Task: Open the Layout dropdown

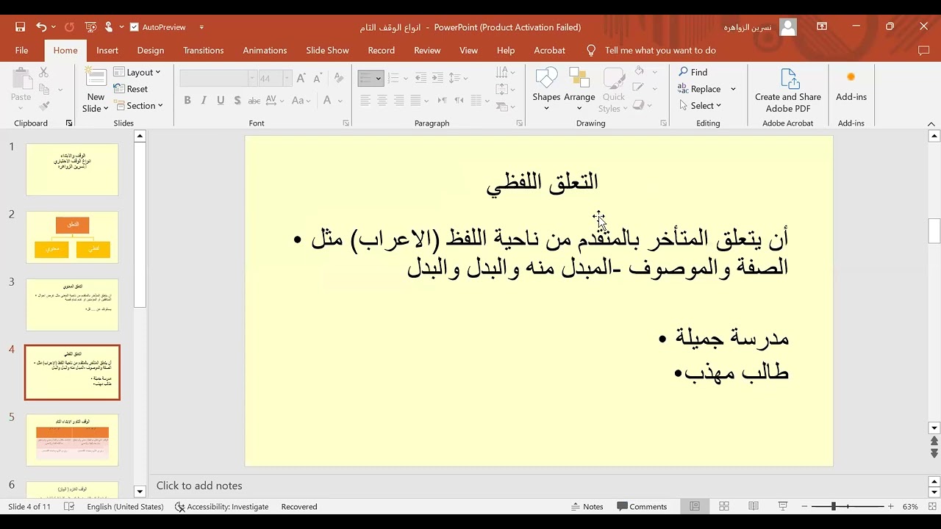Action: (x=137, y=72)
